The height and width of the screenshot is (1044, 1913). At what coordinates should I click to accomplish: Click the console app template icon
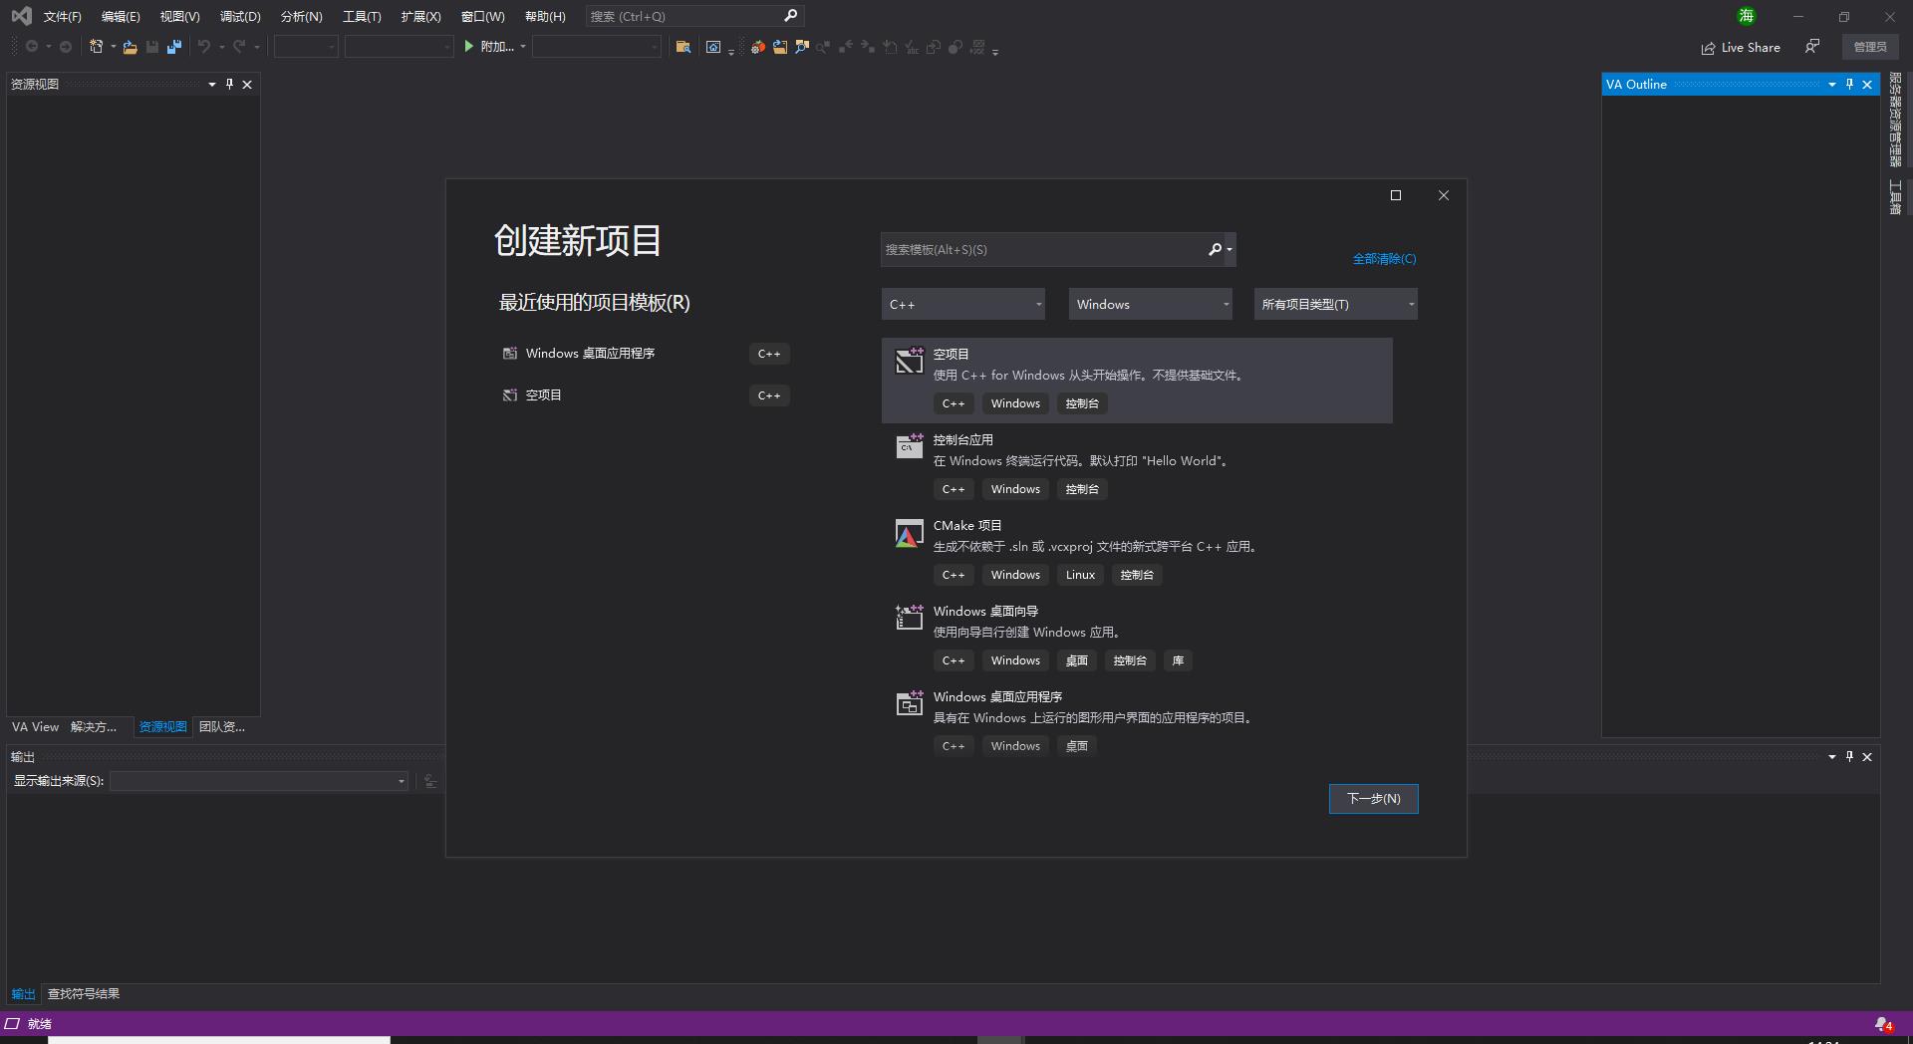point(909,448)
